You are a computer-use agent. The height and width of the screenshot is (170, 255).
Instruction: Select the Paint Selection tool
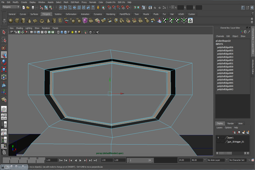pyautogui.click(x=4, y=47)
